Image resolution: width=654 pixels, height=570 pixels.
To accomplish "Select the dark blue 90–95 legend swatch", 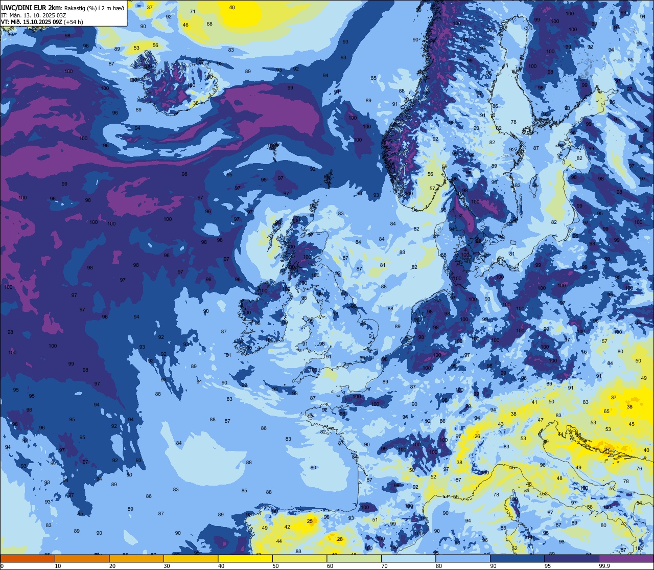I will 517,558.
